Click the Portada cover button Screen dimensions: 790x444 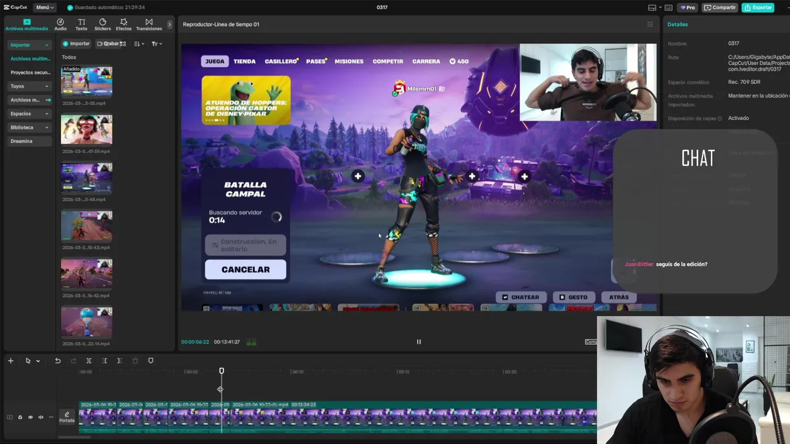pyautogui.click(x=67, y=417)
